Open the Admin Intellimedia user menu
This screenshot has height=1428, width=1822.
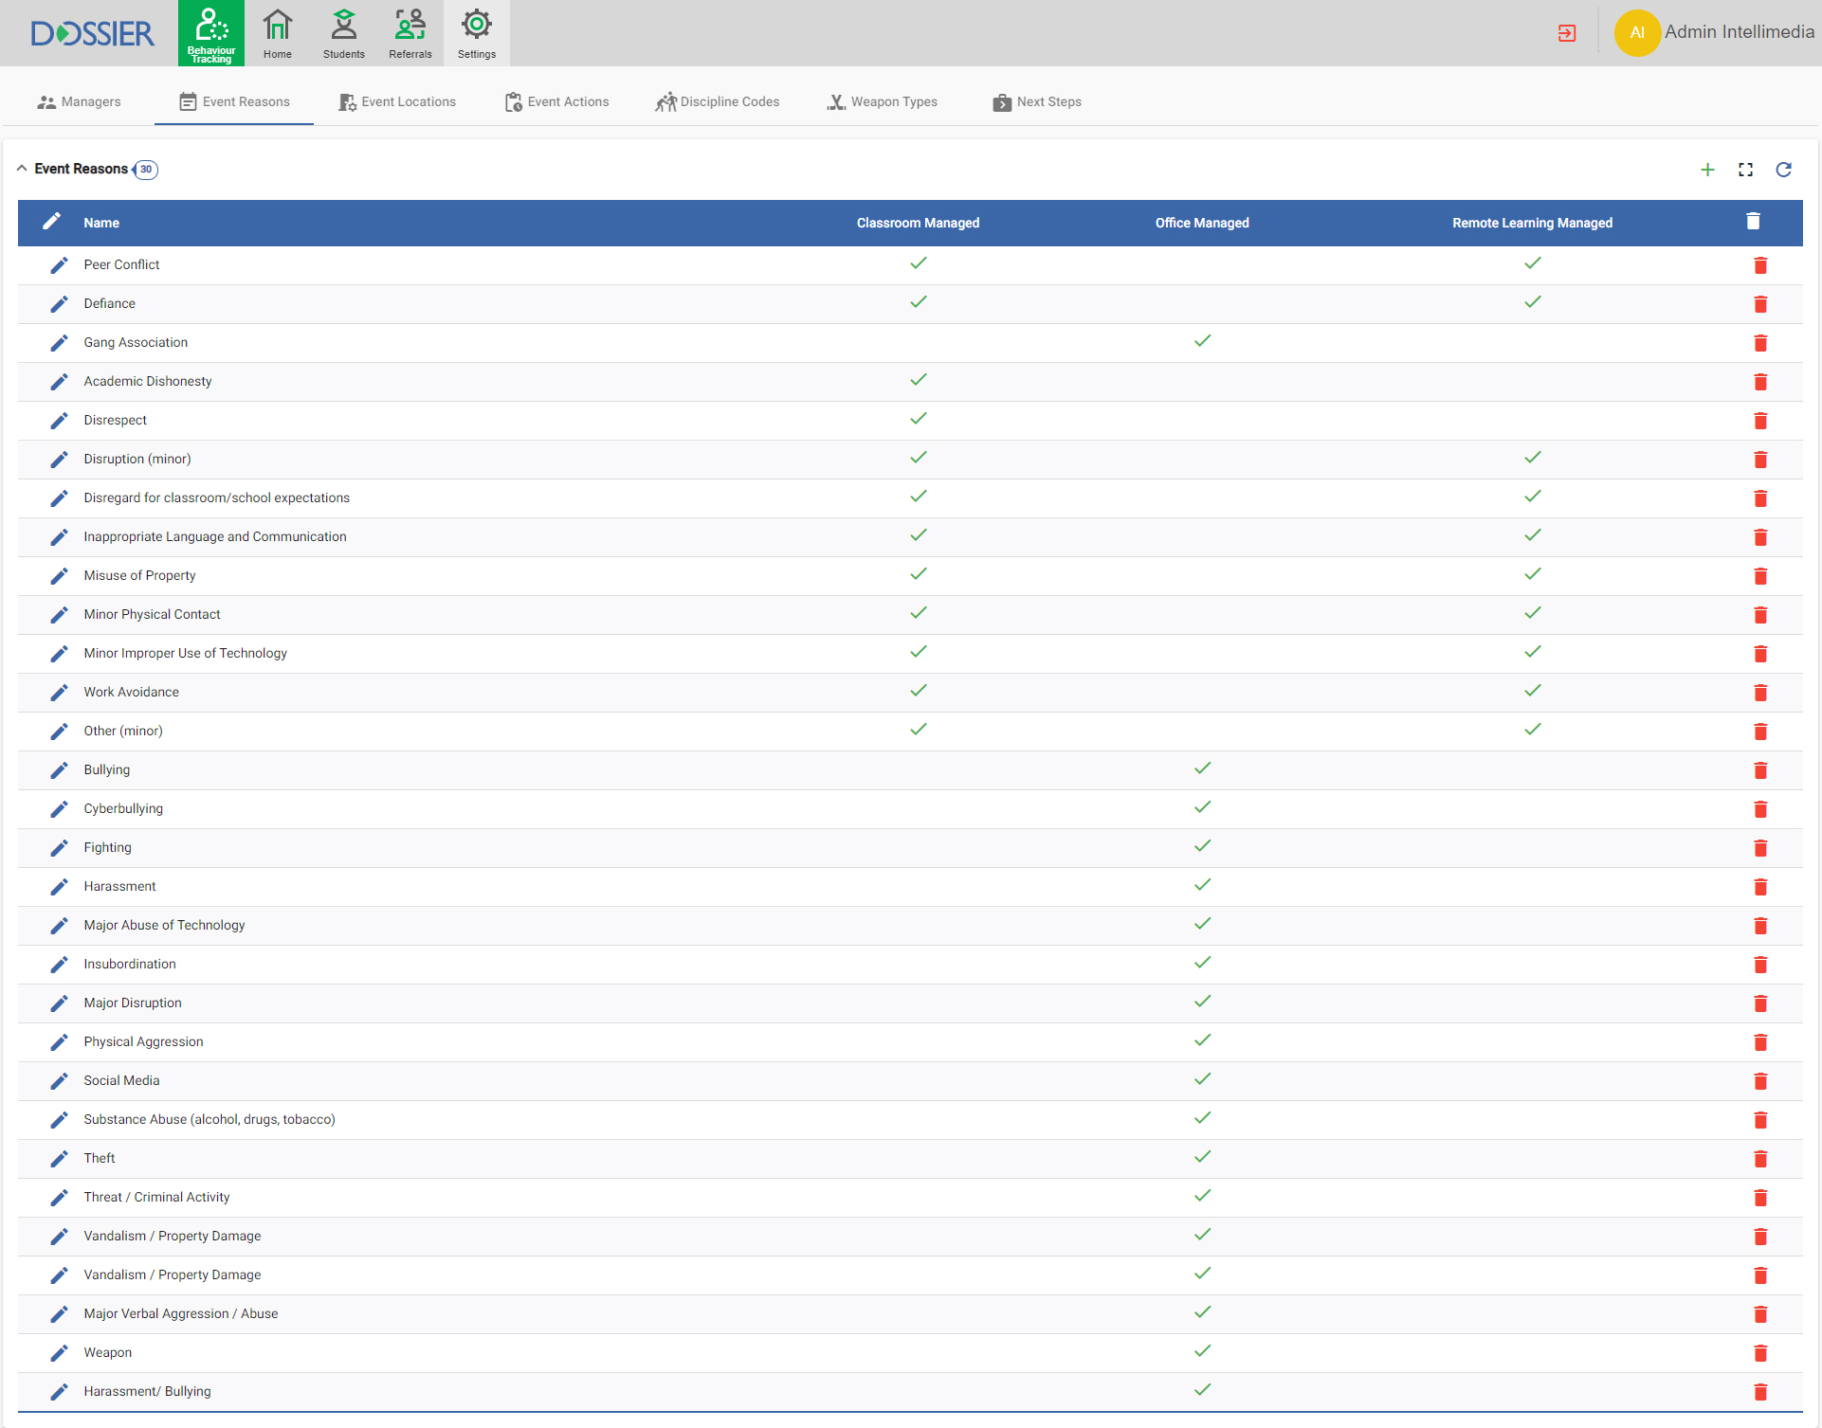[x=1714, y=32]
